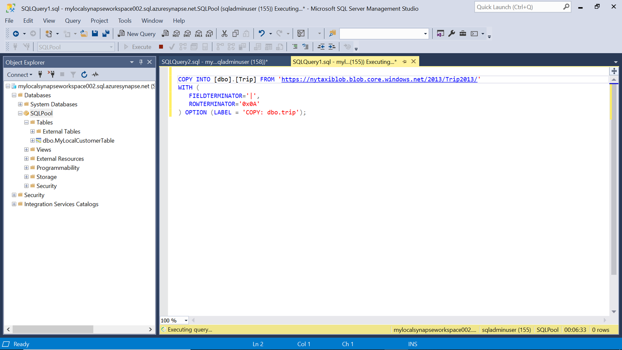Open the nytaxiblob URL link in editor
622x350 pixels.
pos(379,79)
